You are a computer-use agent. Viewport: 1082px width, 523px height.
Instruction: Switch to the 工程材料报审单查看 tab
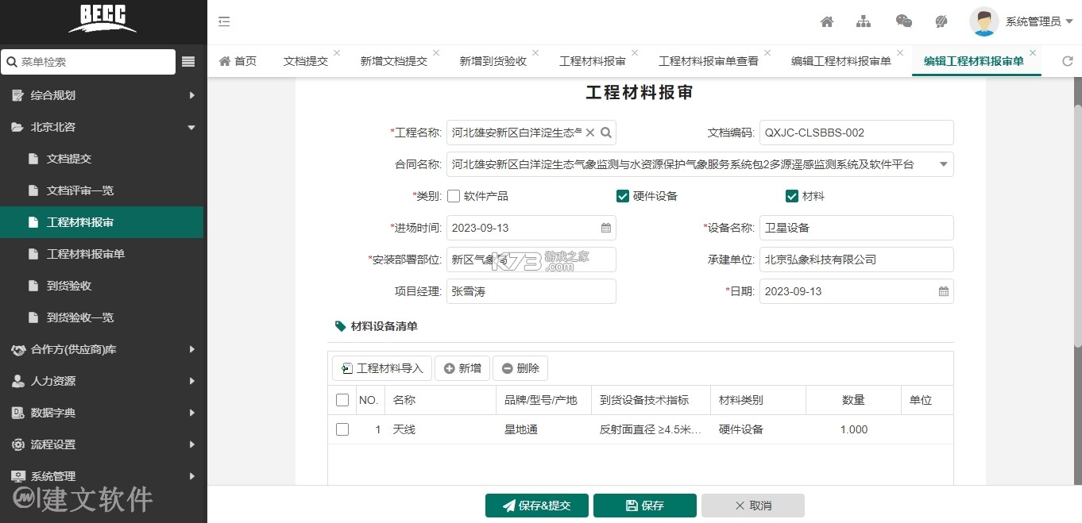pyautogui.click(x=709, y=61)
